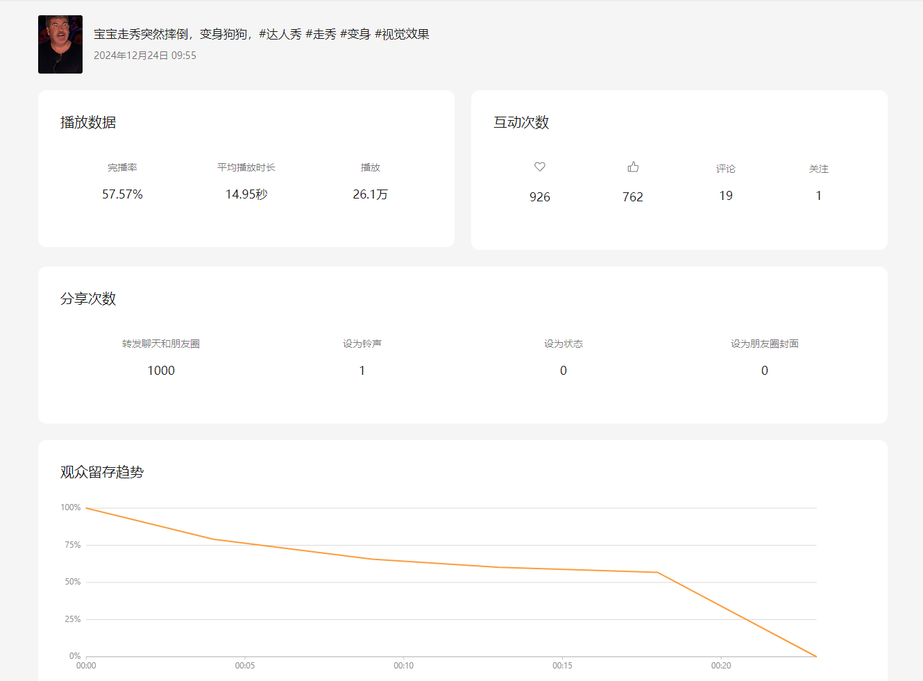Click the 关注 follows label
923x681 pixels.
pos(818,169)
